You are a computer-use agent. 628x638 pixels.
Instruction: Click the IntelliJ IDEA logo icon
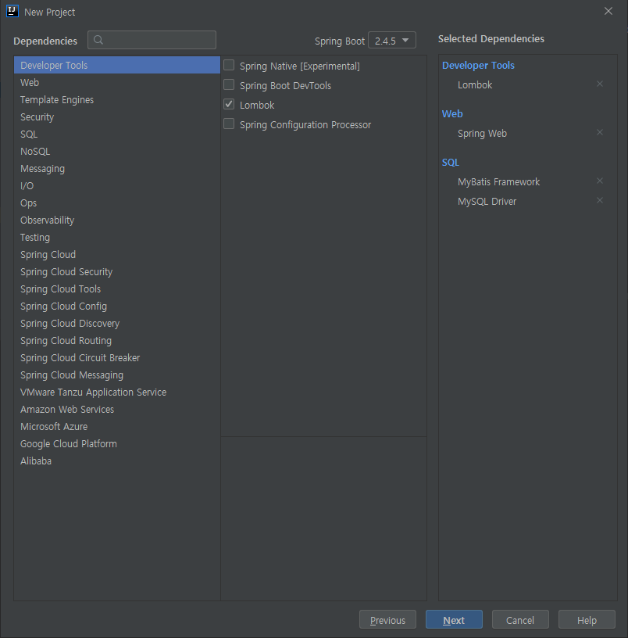point(12,11)
